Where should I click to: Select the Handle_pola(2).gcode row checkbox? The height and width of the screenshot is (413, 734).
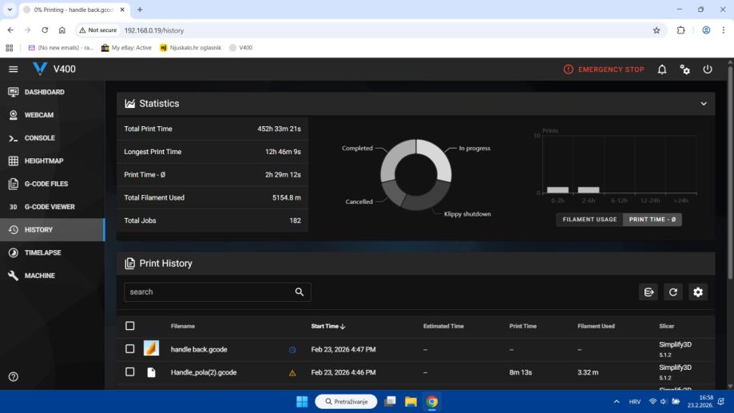tap(130, 372)
